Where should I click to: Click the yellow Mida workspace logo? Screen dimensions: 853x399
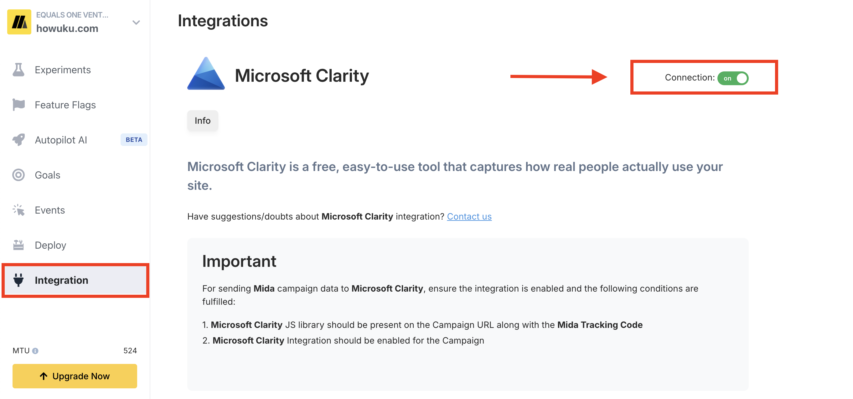click(19, 22)
